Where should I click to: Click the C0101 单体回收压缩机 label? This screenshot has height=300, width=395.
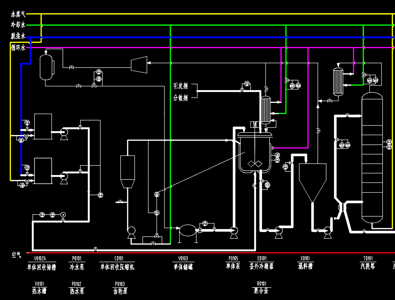[117, 263]
